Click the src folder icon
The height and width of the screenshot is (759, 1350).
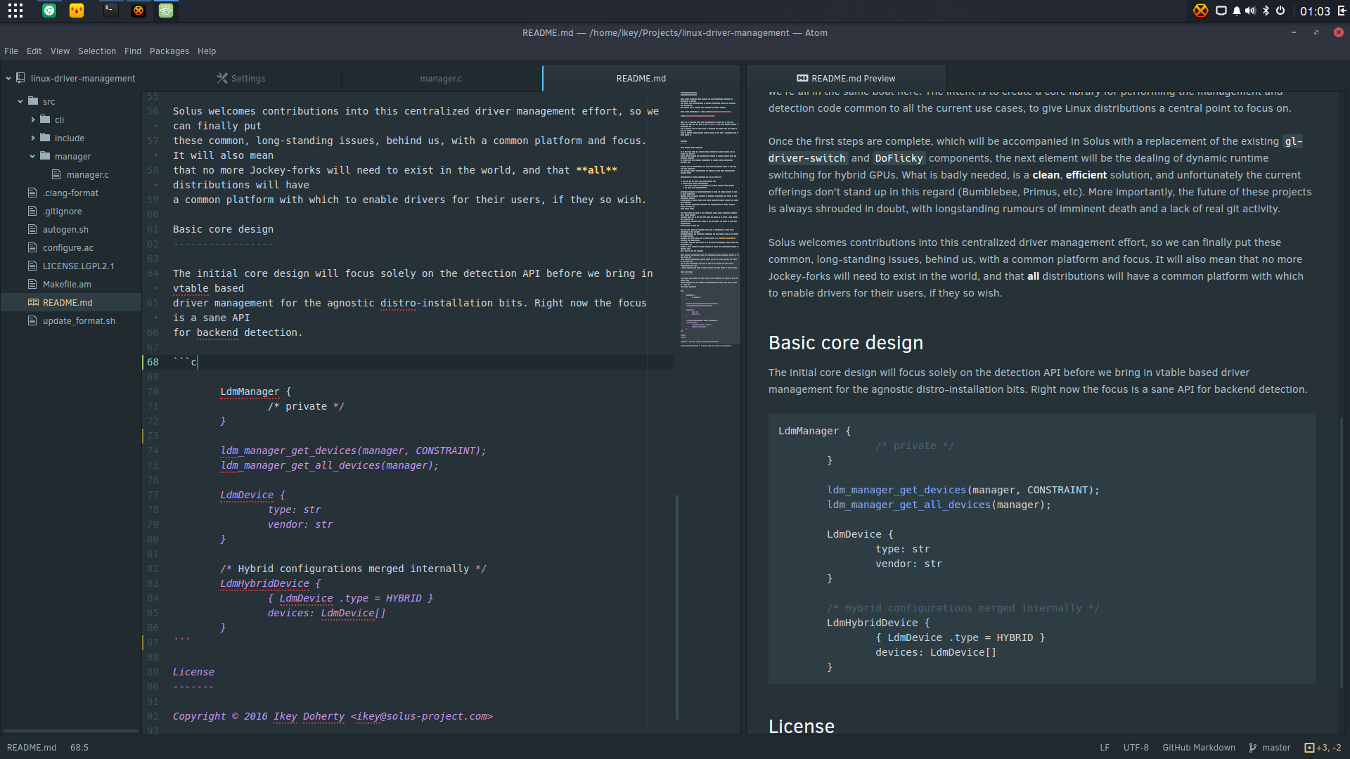coord(33,101)
